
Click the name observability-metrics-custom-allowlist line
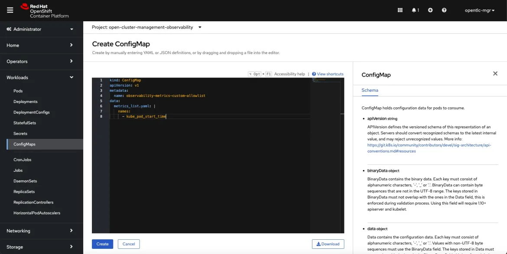159,96
